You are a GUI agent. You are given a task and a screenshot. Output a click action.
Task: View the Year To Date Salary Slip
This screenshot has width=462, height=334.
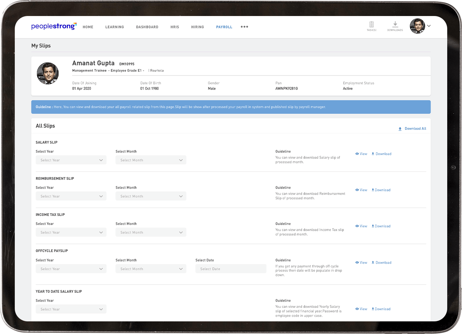[x=361, y=309]
